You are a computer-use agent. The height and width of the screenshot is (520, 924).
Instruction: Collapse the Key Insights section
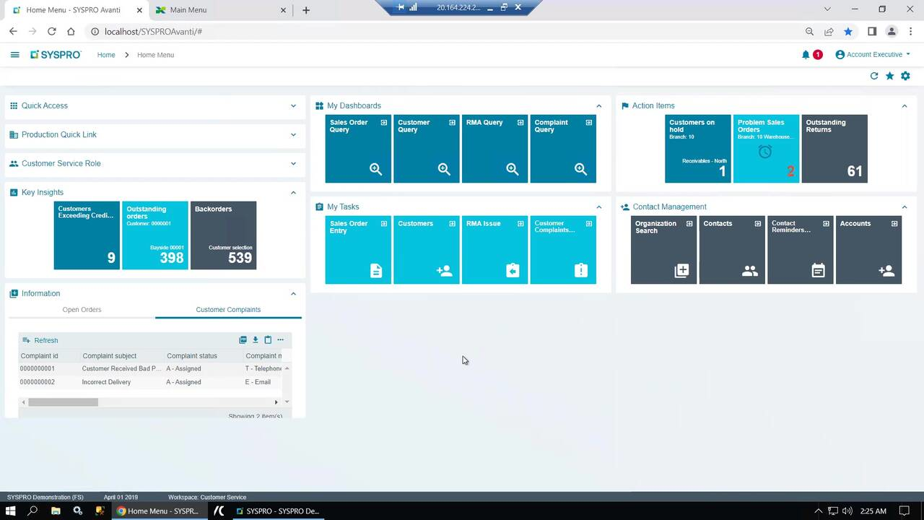293,192
